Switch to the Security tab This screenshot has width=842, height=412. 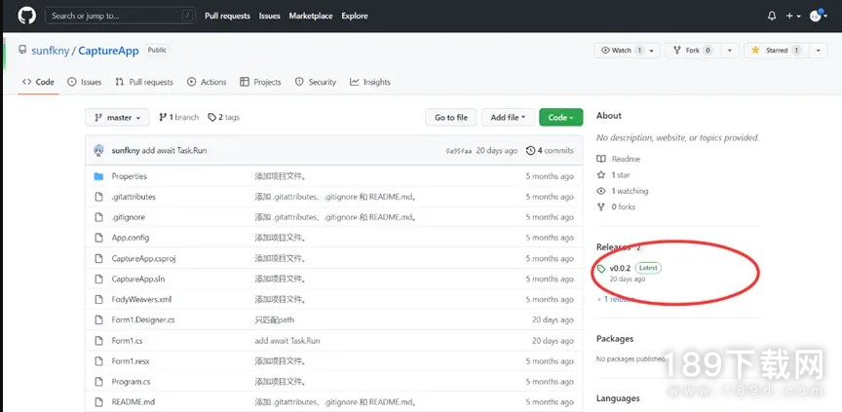[x=315, y=82]
